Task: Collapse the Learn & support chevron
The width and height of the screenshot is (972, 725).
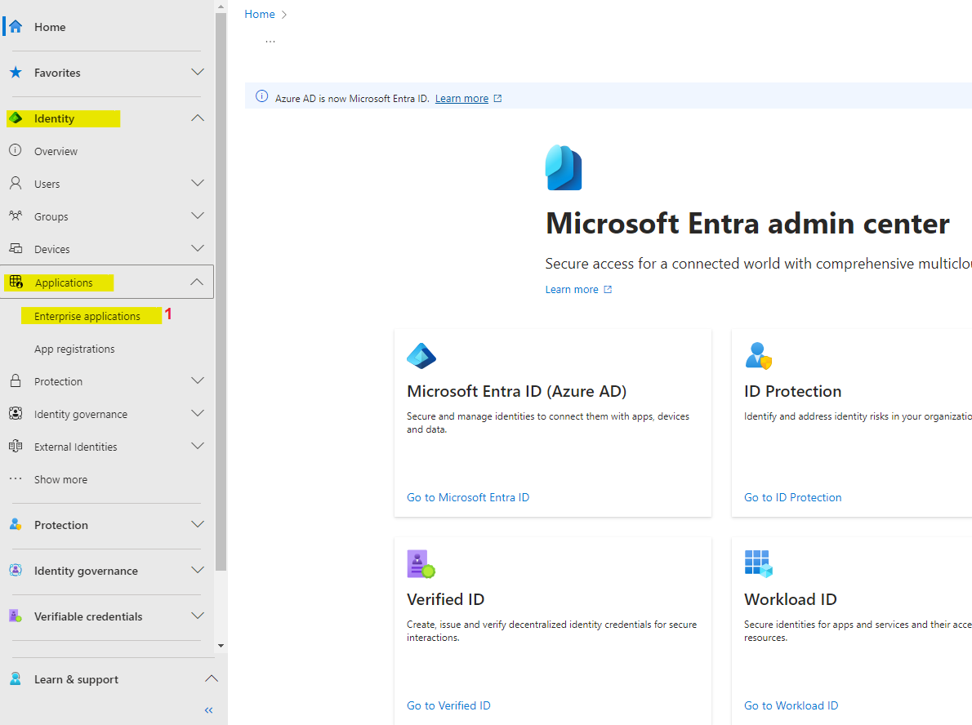Action: (211, 679)
